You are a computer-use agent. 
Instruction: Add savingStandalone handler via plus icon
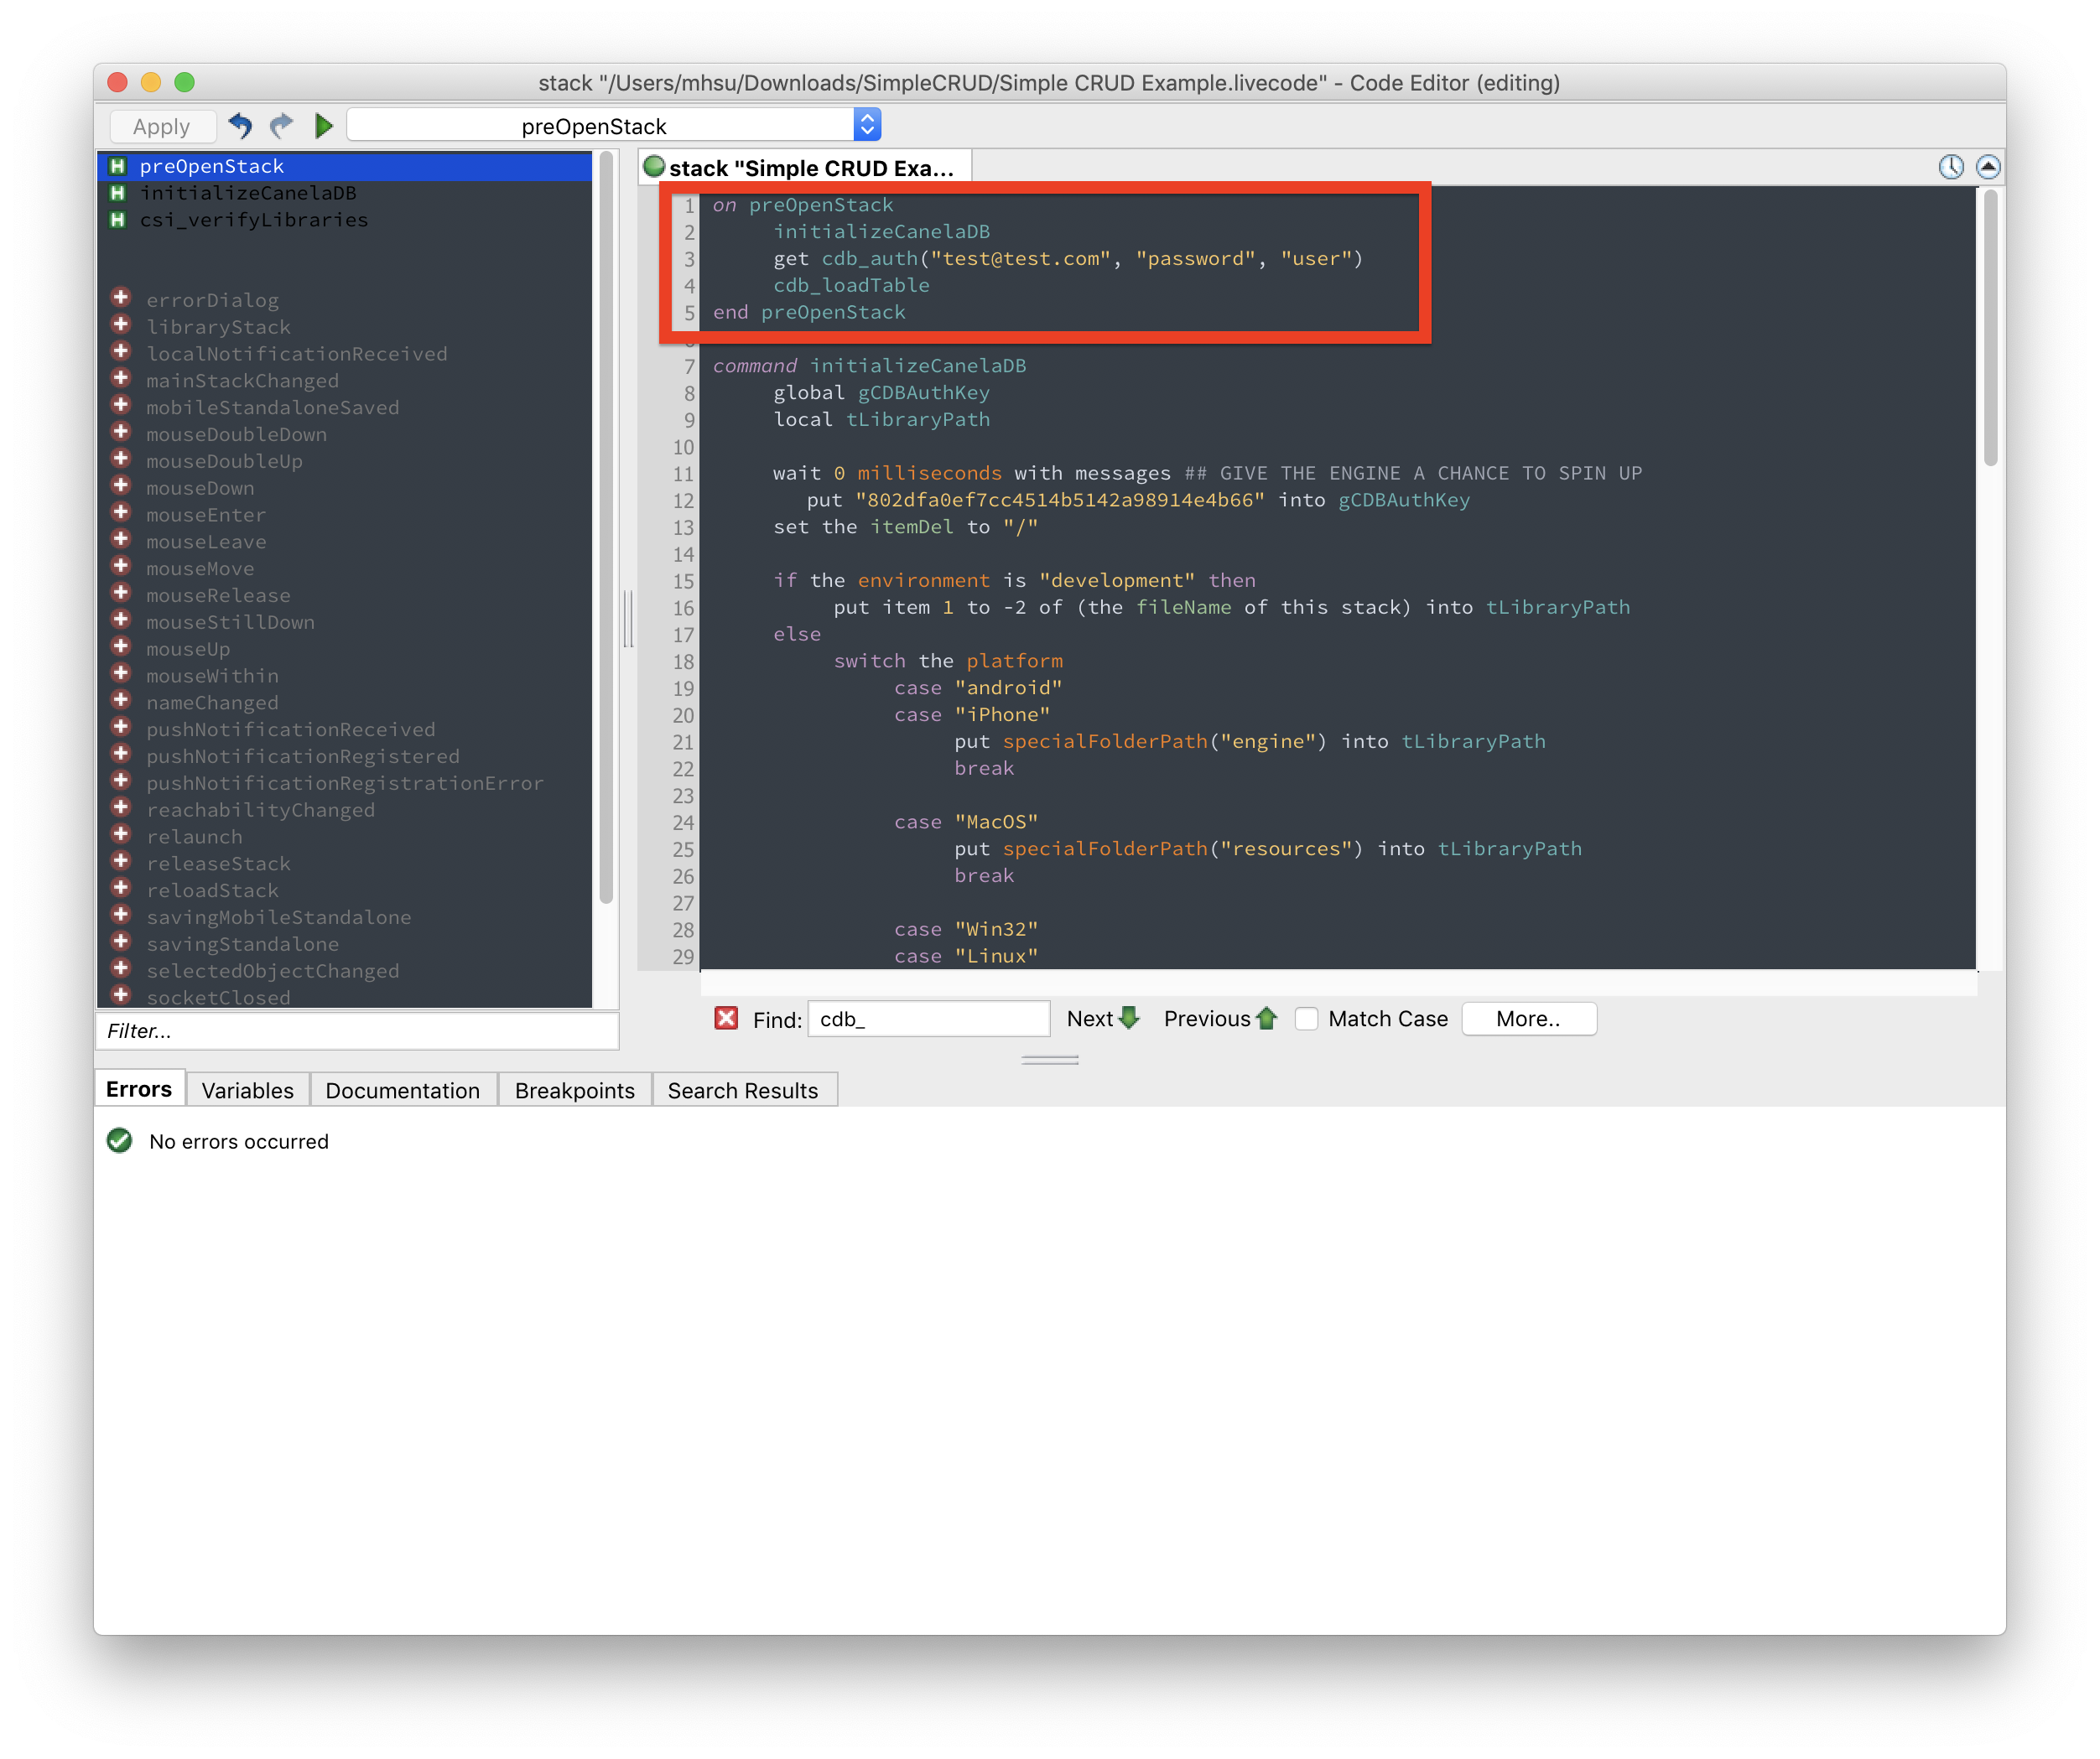coord(121,943)
